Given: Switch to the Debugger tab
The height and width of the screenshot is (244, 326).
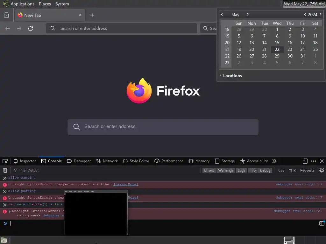Looking at the screenshot, I should point(79,161).
